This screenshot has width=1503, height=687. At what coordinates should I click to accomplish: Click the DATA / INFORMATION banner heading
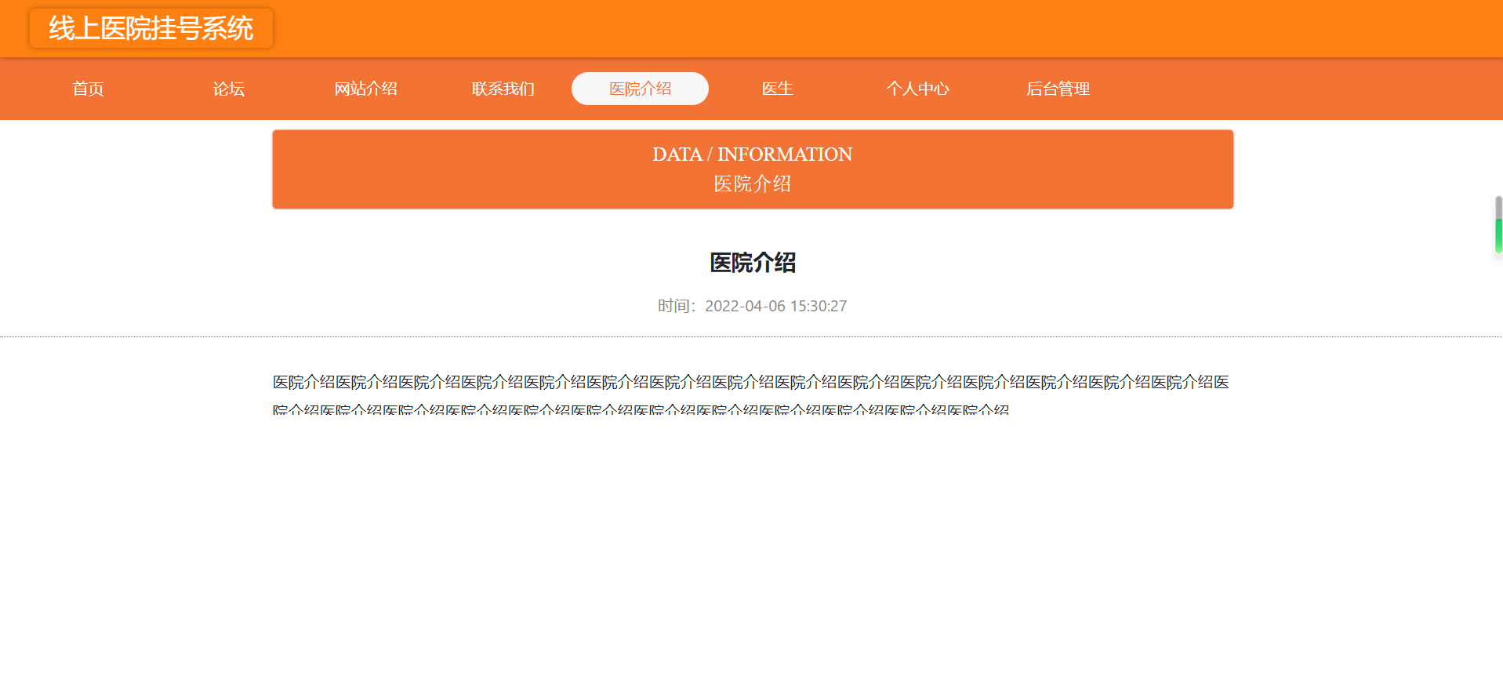tap(753, 154)
